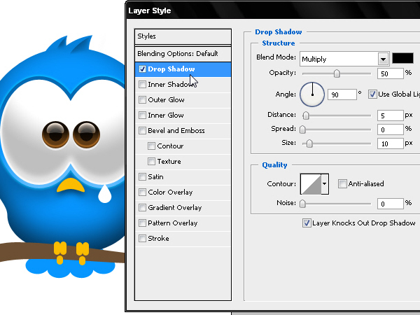Disable Use Global Light checkbox
Screen dimensions: 420x315
(372, 94)
